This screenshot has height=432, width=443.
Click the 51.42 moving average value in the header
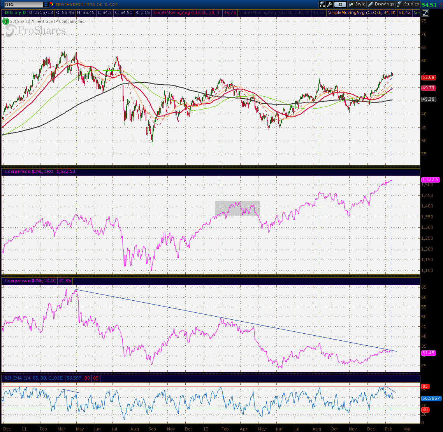click(x=404, y=13)
